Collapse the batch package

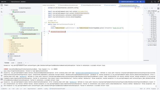point(18,26)
